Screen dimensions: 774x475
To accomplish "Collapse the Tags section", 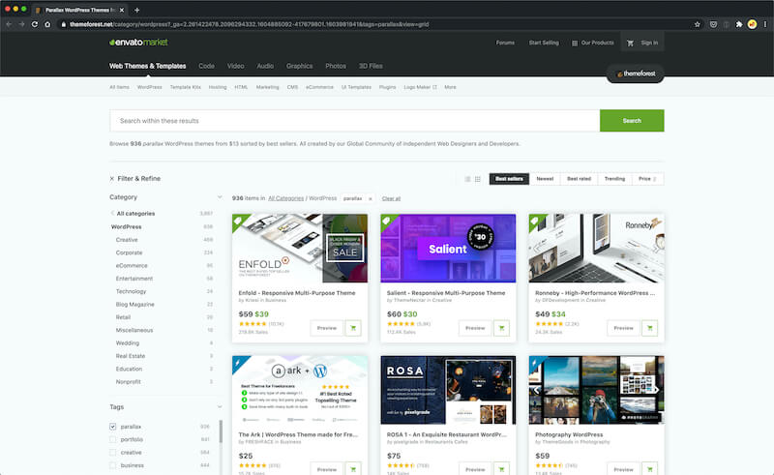I will [220, 407].
